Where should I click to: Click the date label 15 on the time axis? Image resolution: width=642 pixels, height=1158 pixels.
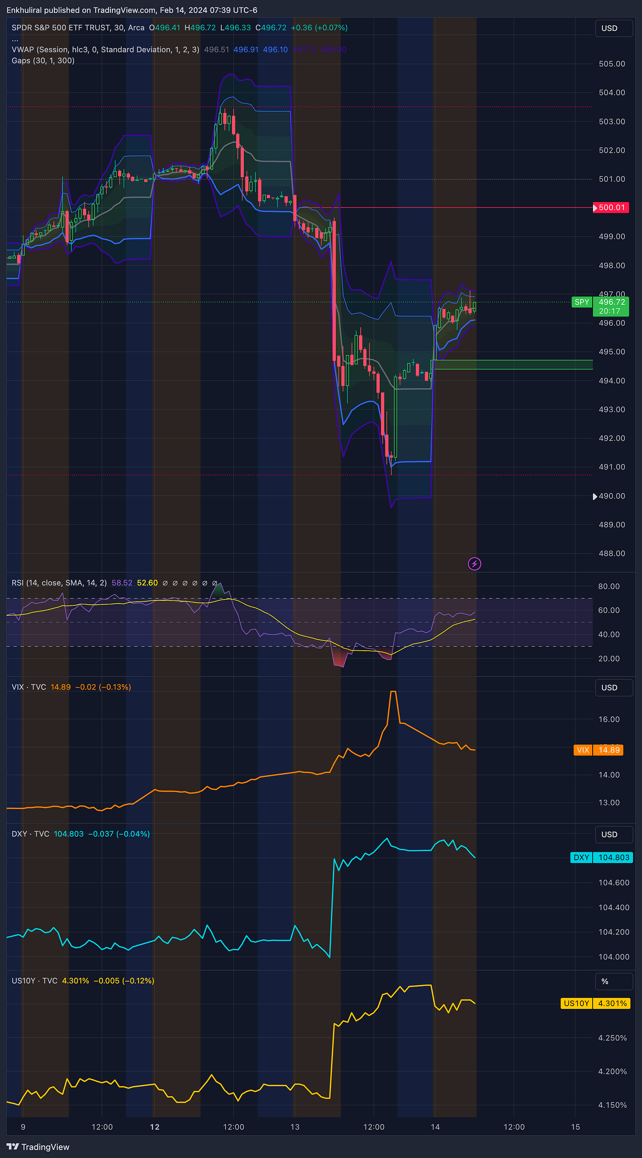coord(575,1127)
